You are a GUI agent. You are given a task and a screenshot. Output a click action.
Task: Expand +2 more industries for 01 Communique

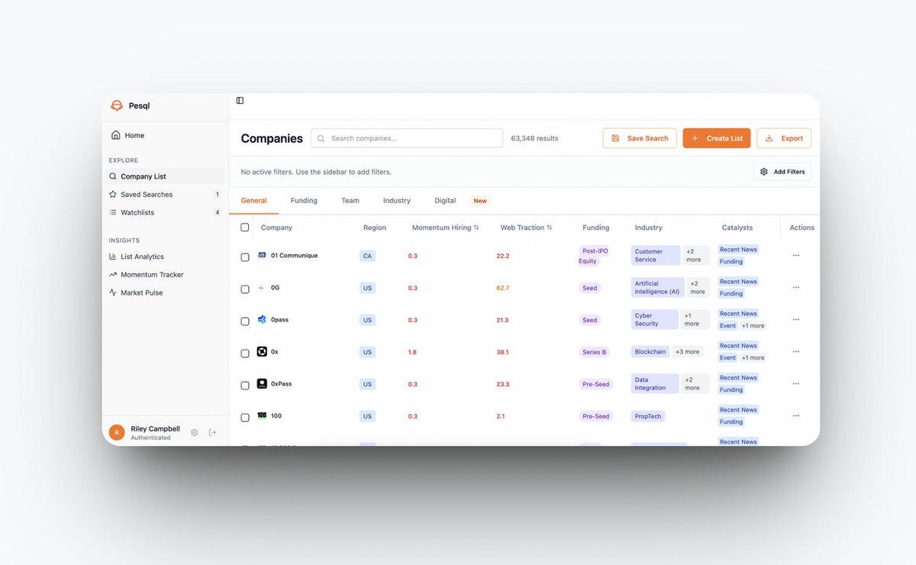[695, 255]
